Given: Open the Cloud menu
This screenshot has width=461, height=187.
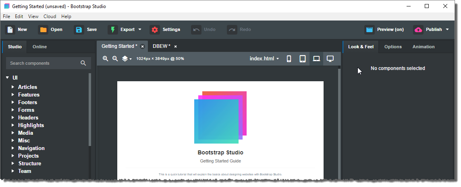Looking at the screenshot, I should click(x=50, y=16).
